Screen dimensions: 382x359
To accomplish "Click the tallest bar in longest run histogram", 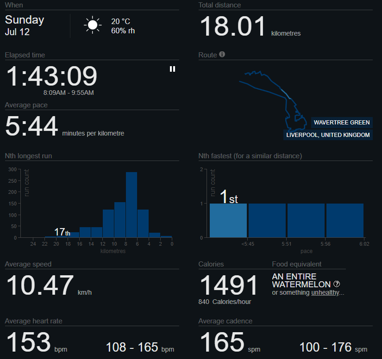I will [132, 204].
